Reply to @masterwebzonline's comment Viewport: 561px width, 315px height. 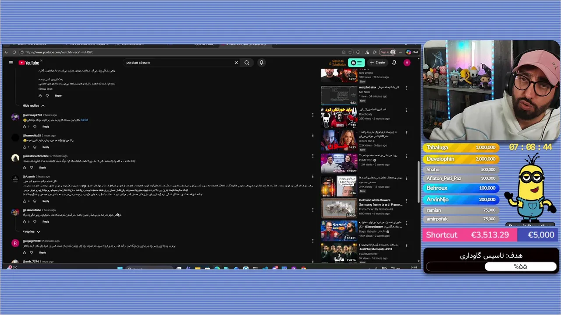pos(43,168)
